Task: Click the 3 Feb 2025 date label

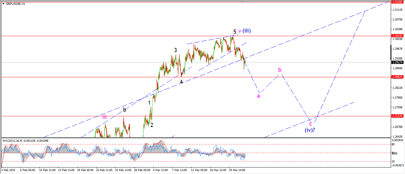Action: pos(8,170)
